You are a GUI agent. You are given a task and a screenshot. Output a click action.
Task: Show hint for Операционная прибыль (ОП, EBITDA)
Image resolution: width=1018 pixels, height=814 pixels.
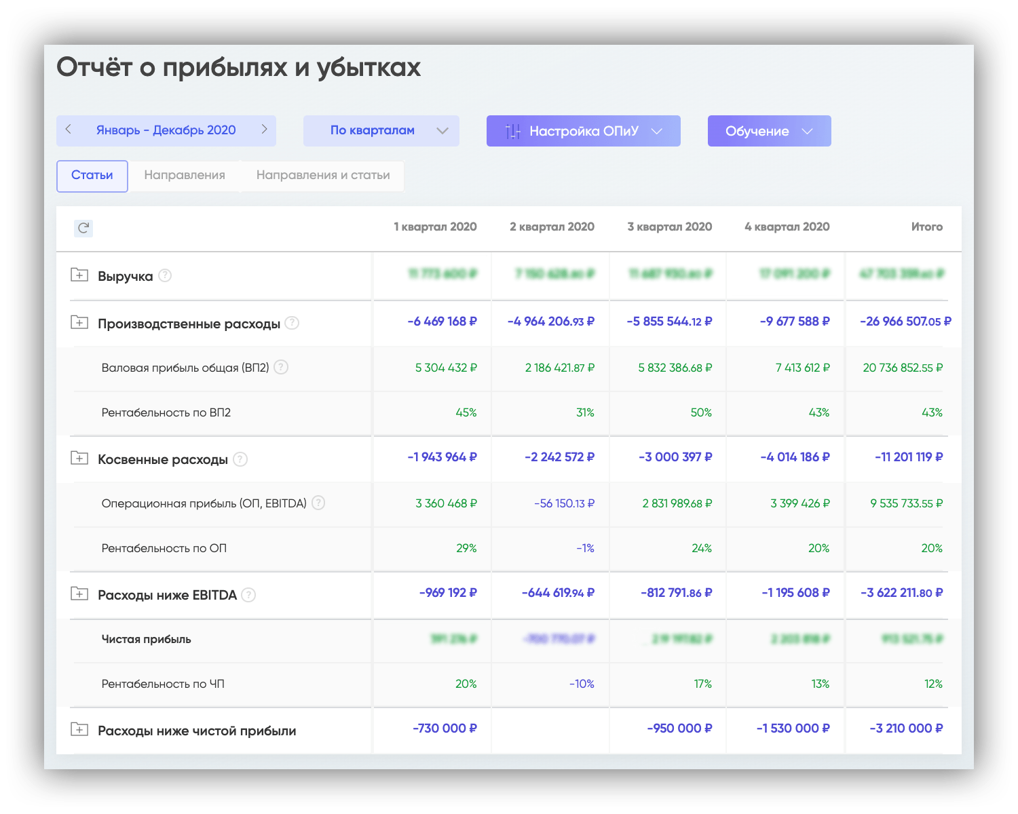click(318, 503)
